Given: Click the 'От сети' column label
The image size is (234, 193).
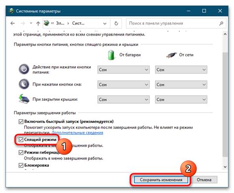Looking at the screenshot, I should (186, 55).
